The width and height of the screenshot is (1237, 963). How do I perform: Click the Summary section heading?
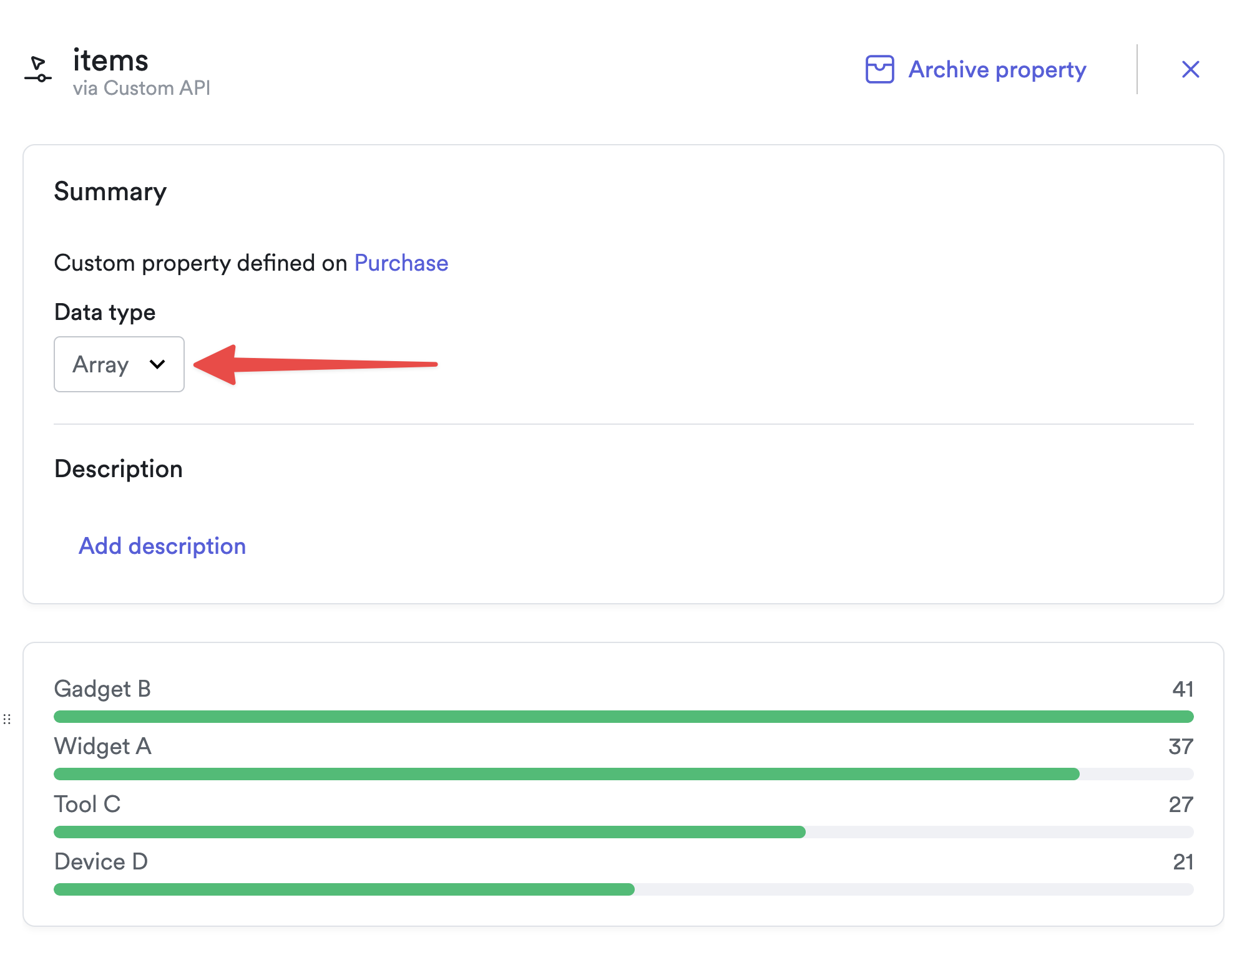[110, 192]
